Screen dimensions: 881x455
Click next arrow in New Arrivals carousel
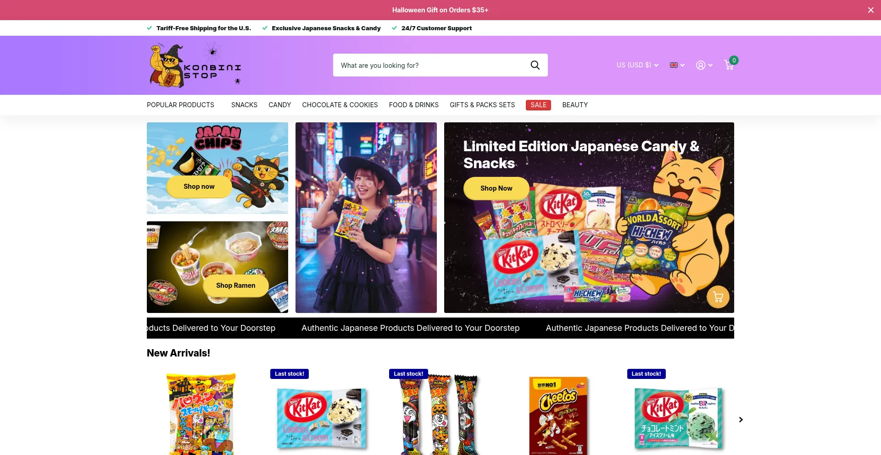point(741,420)
